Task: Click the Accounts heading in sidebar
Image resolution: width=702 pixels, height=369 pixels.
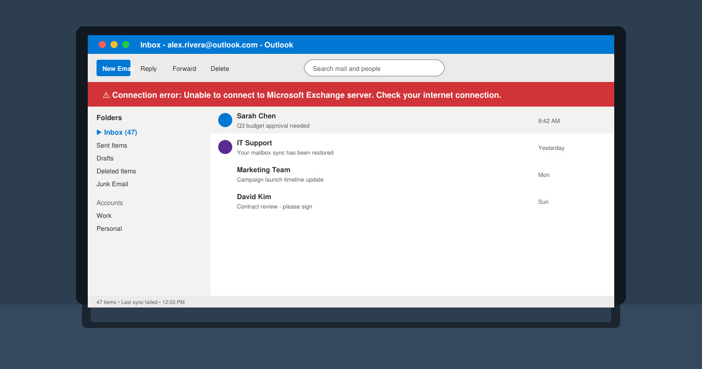Action: pyautogui.click(x=110, y=203)
